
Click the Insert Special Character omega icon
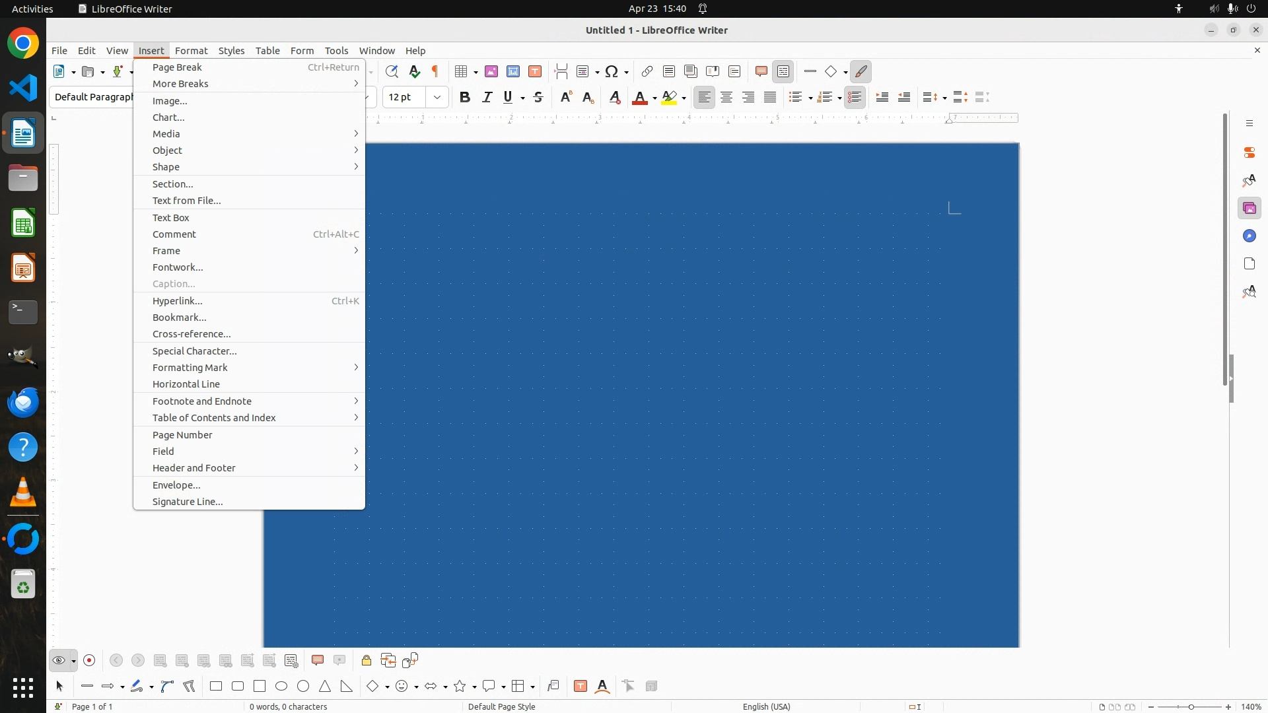click(x=612, y=71)
